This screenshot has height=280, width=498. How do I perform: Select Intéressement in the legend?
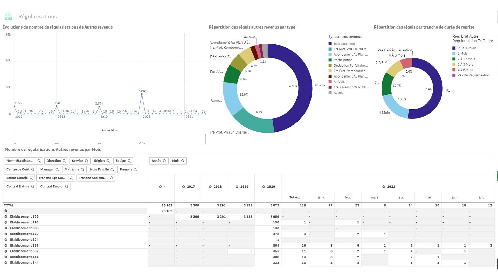(344, 44)
